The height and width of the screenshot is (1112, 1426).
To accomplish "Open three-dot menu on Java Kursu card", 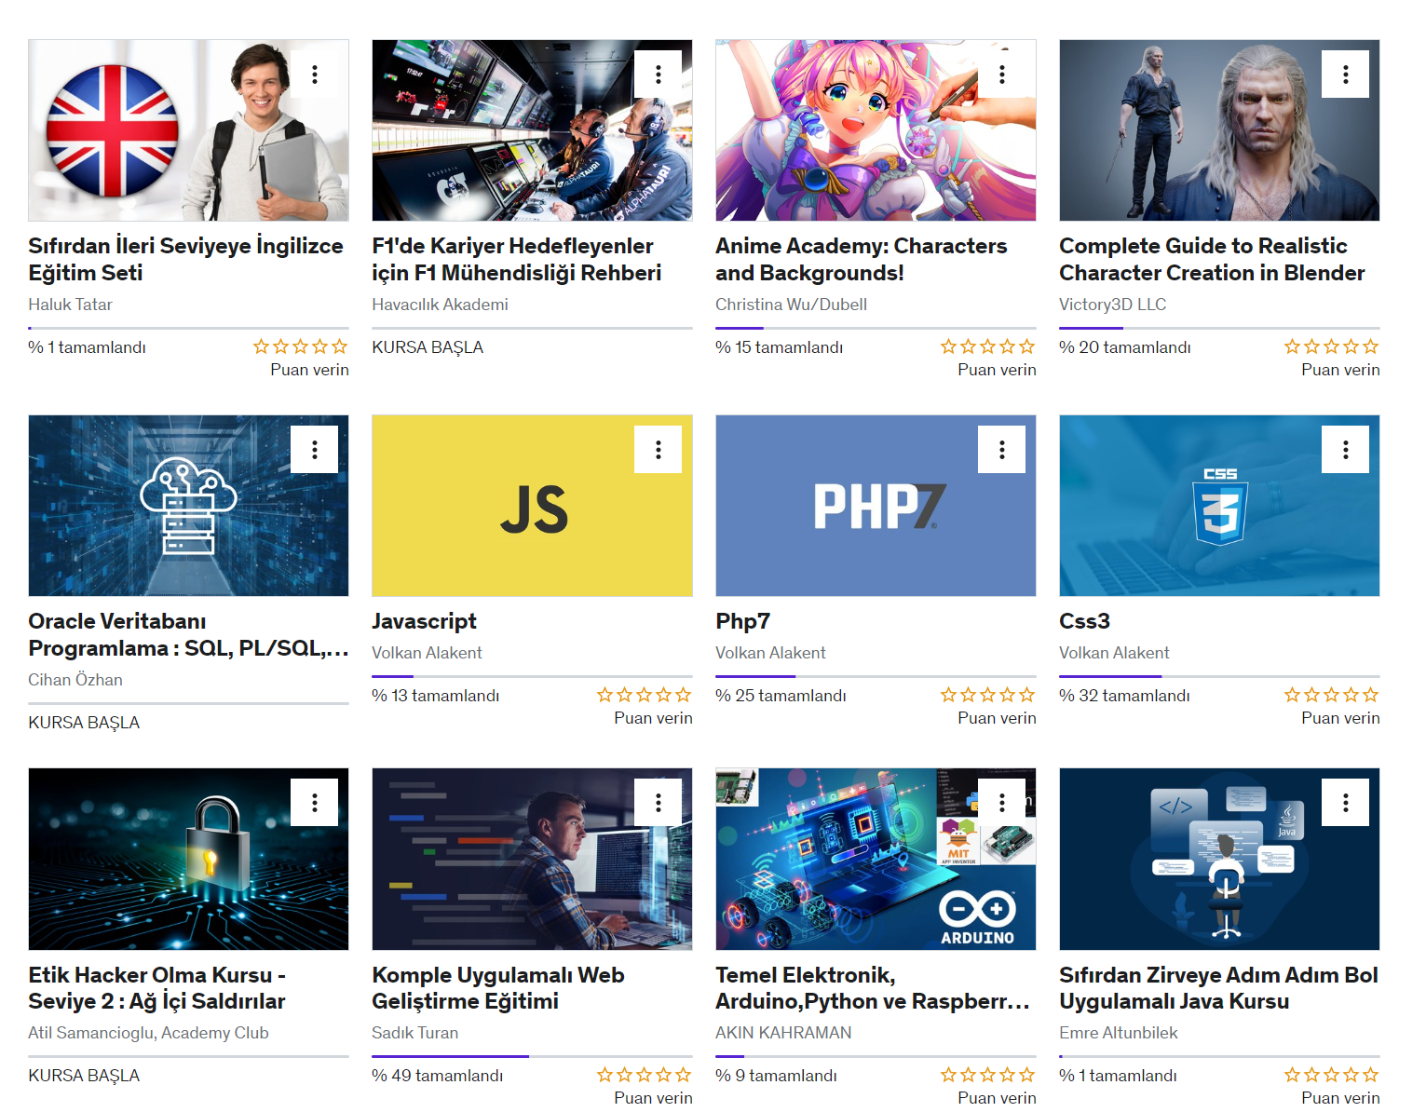I will pos(1346,803).
